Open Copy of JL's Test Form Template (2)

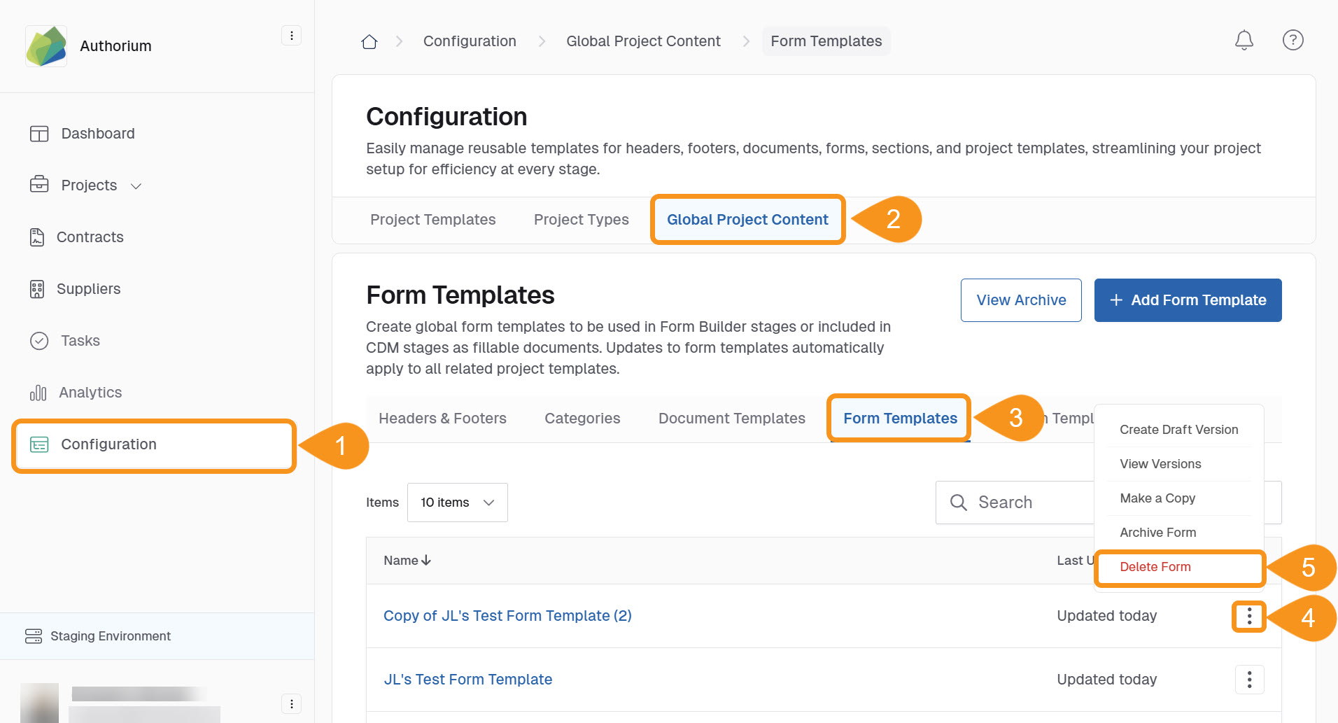507,616
